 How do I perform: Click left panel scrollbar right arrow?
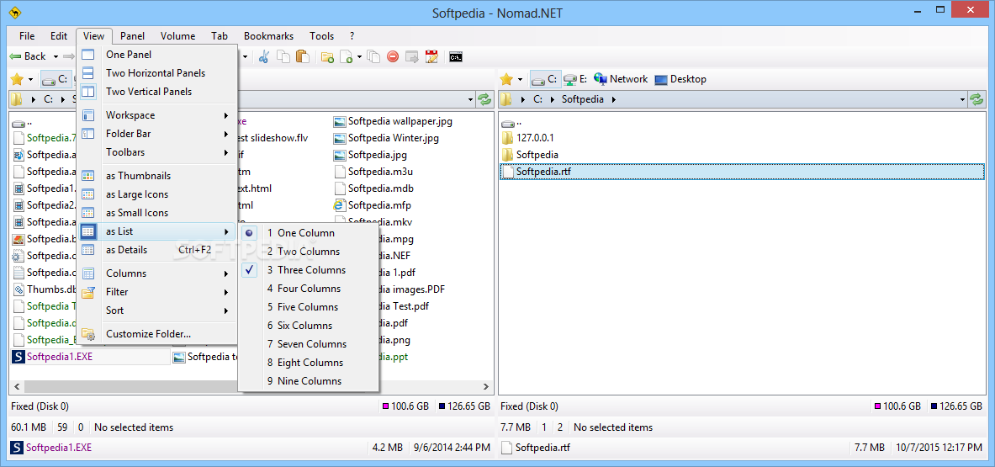point(486,386)
